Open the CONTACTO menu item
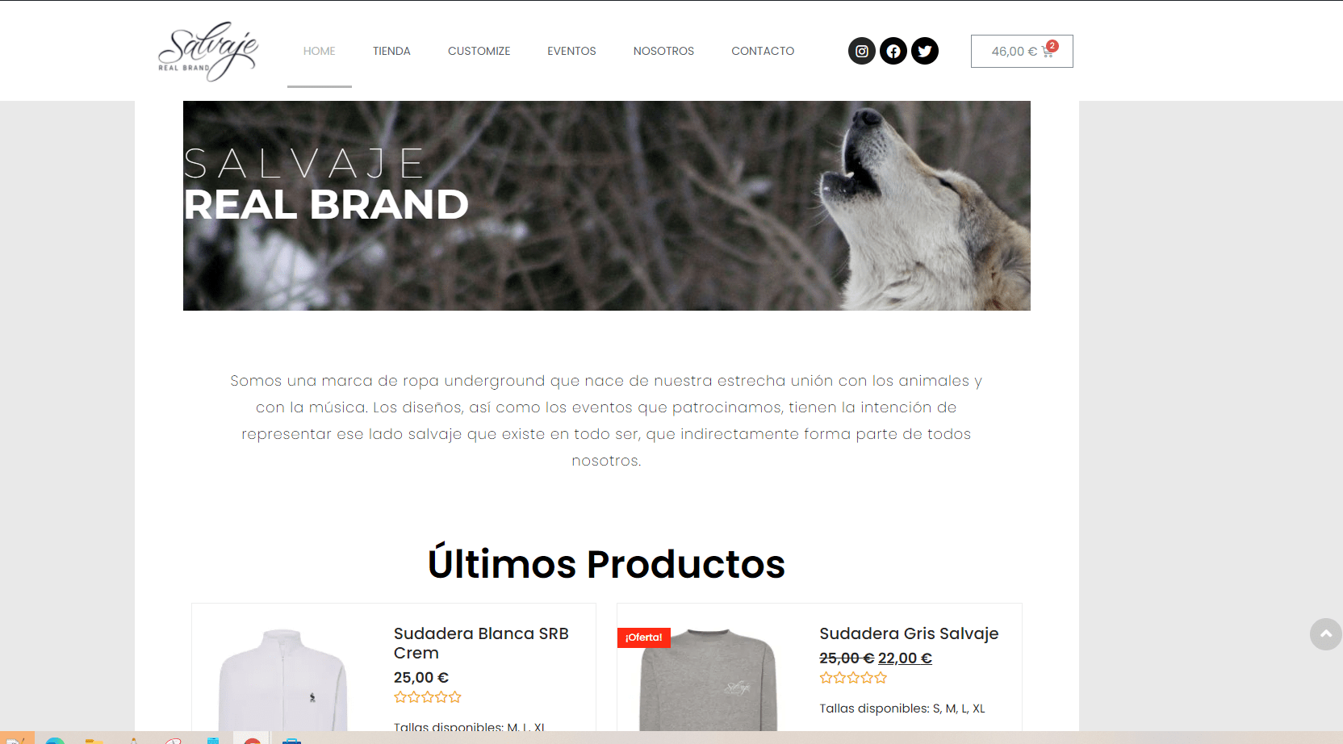Viewport: 1343px width, 744px height. (x=763, y=51)
